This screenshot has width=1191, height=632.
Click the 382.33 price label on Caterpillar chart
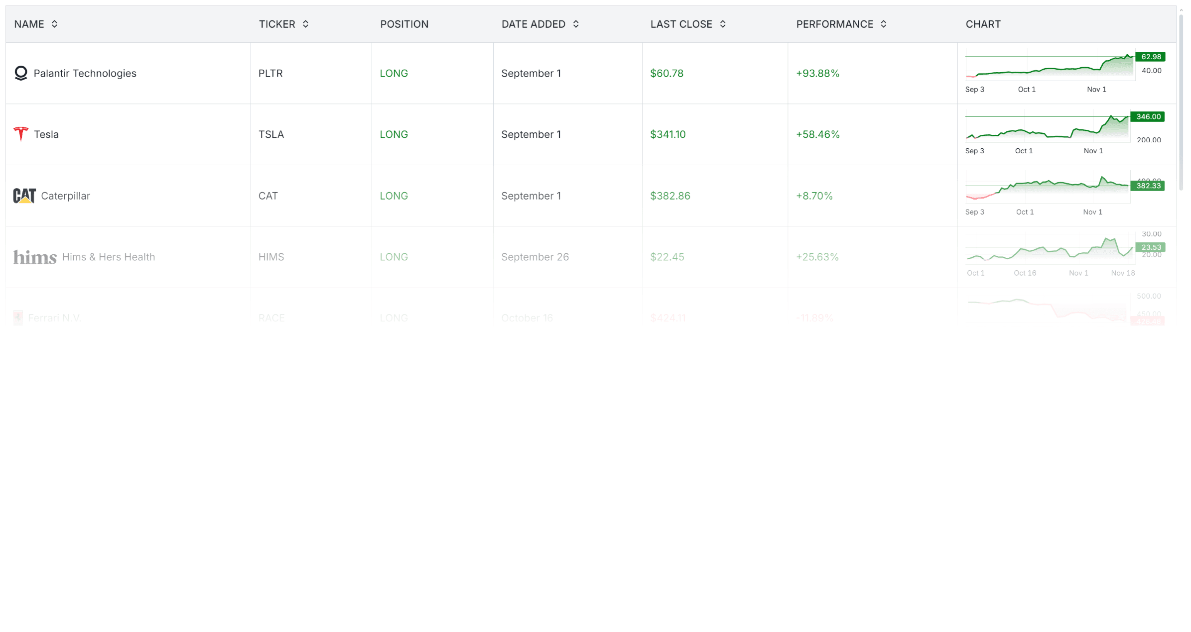pos(1148,186)
